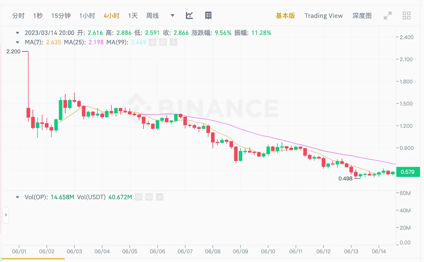The width and height of the screenshot is (424, 262).
Task: Open the technical indicators chart icon
Action: pyautogui.click(x=189, y=15)
